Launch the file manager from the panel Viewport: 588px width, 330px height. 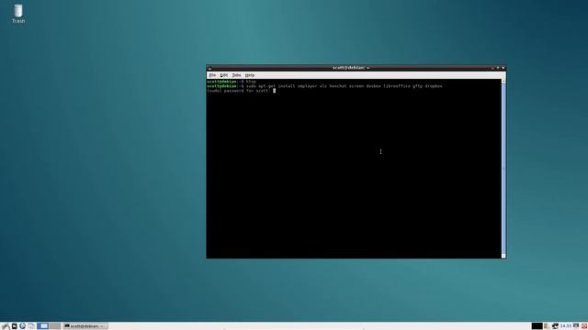15,326
